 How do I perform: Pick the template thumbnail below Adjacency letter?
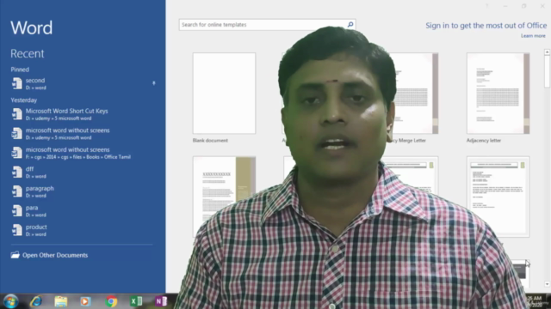pyautogui.click(x=498, y=197)
